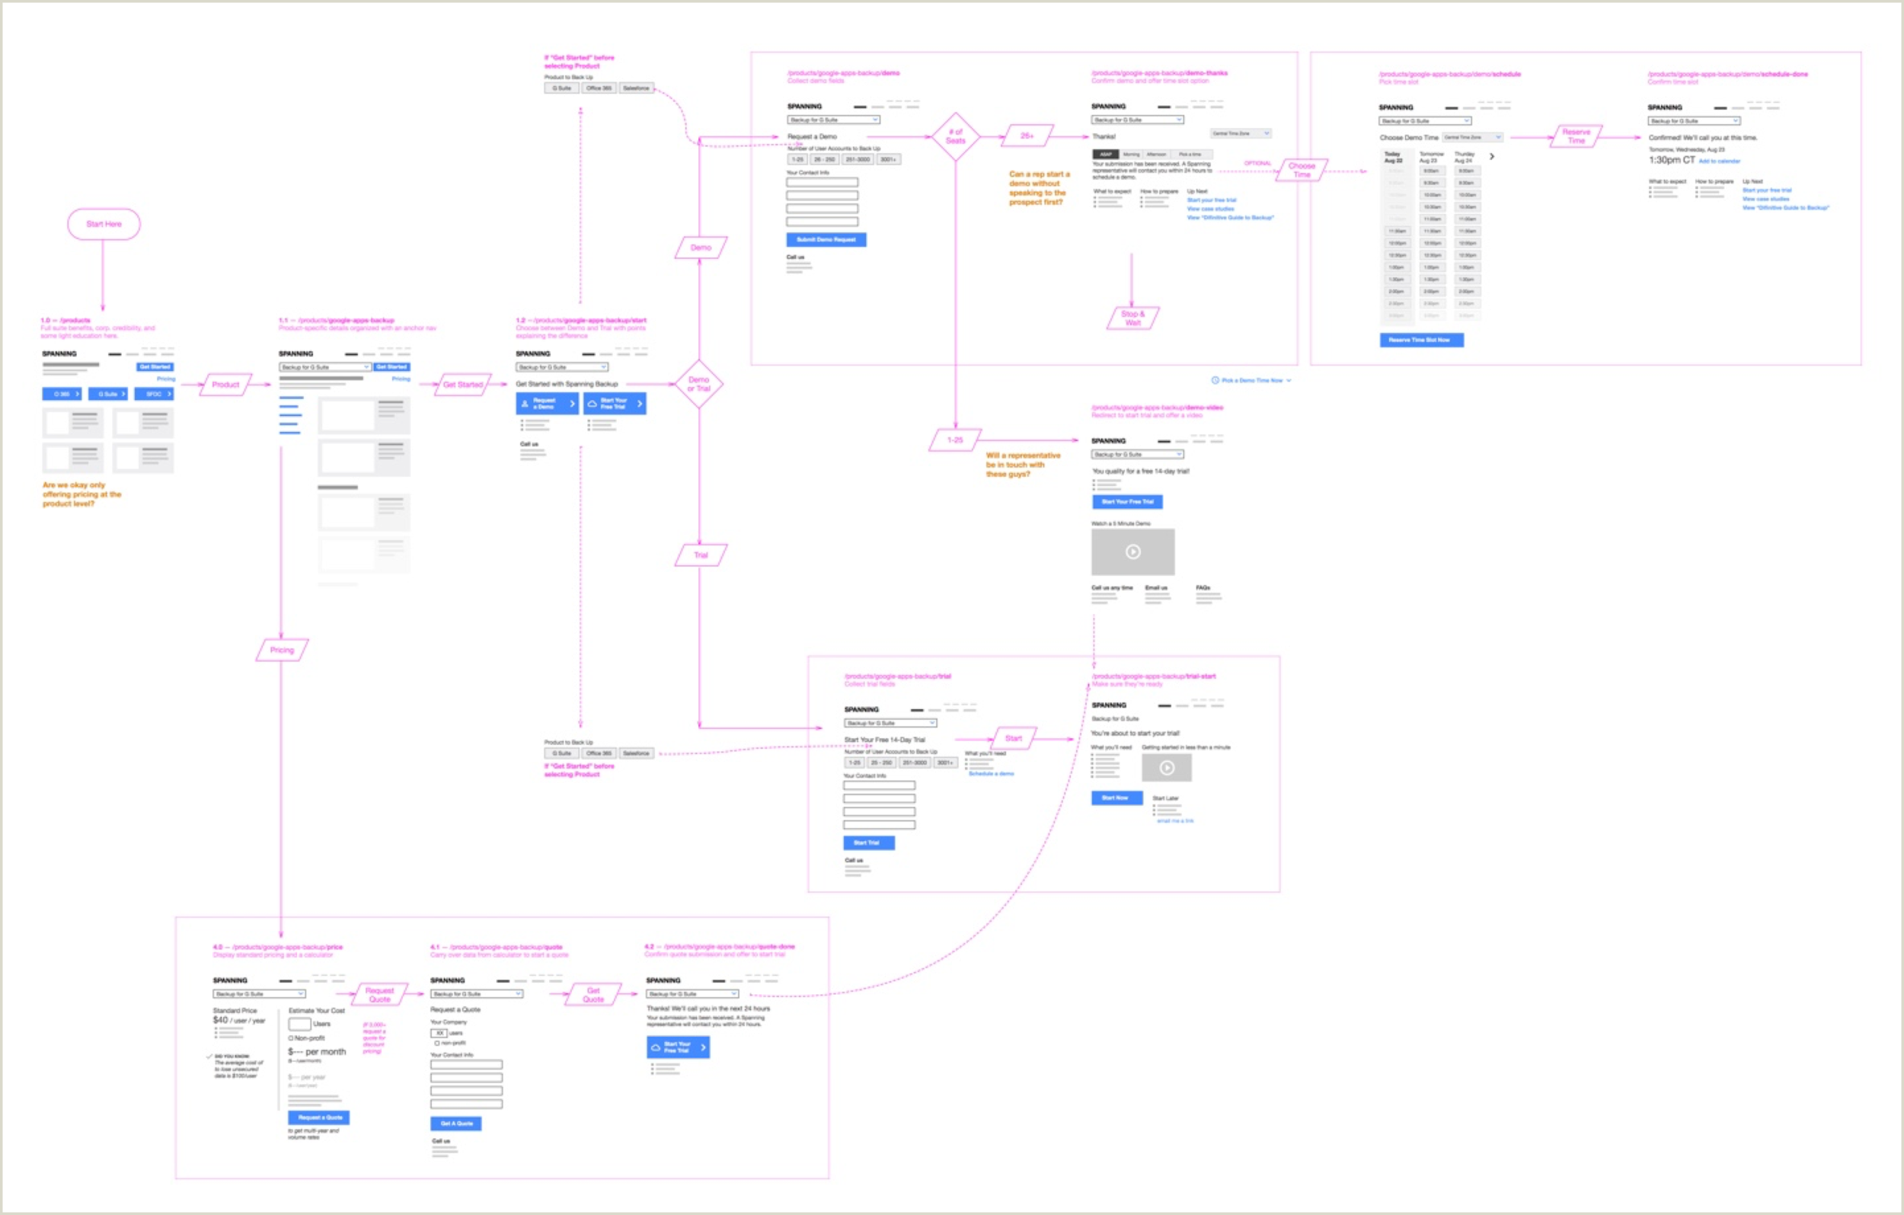This screenshot has width=1904, height=1215.
Task: Click the Users count field in Estimate Your Cost
Action: (x=299, y=1025)
